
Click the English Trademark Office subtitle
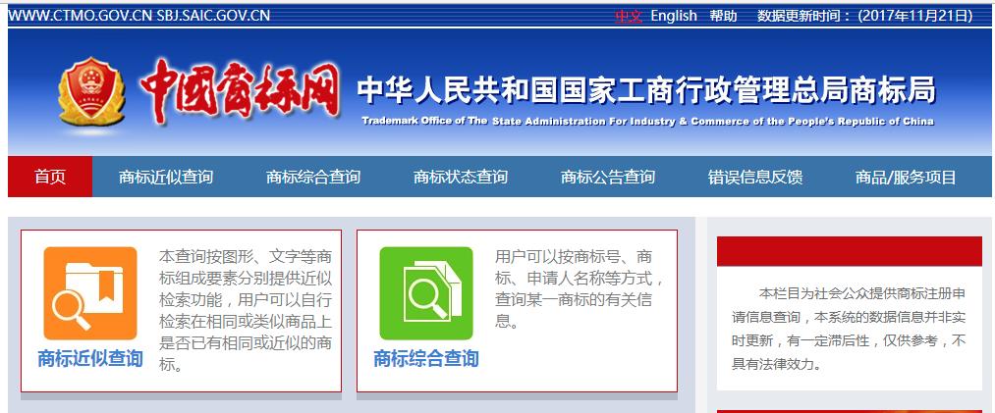[x=648, y=121]
